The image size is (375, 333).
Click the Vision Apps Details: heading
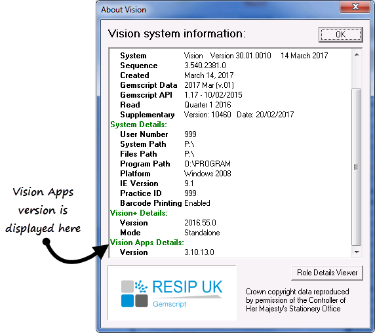pyautogui.click(x=147, y=243)
